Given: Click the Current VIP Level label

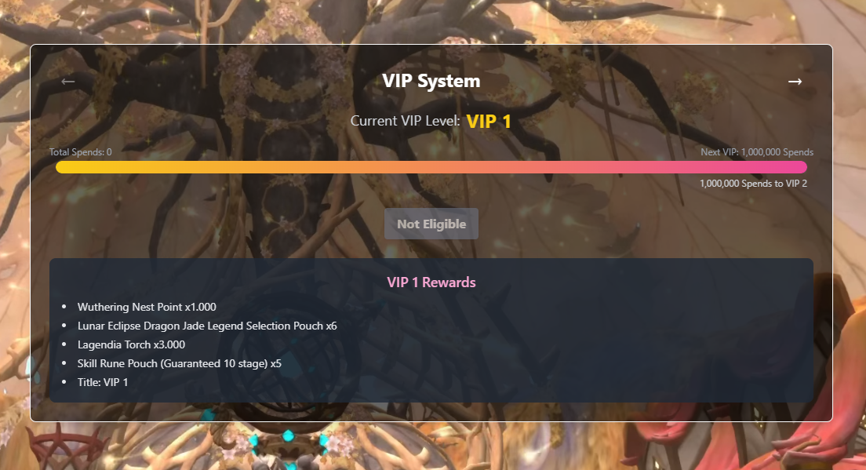Looking at the screenshot, I should coord(406,121).
